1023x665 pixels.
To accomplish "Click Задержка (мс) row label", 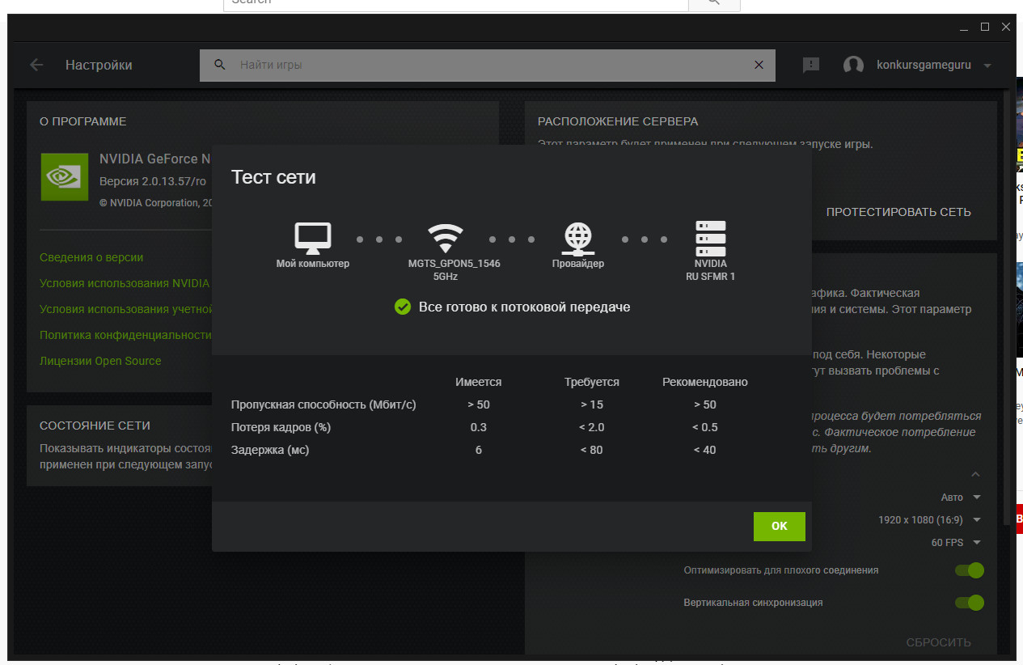I will tap(270, 450).
